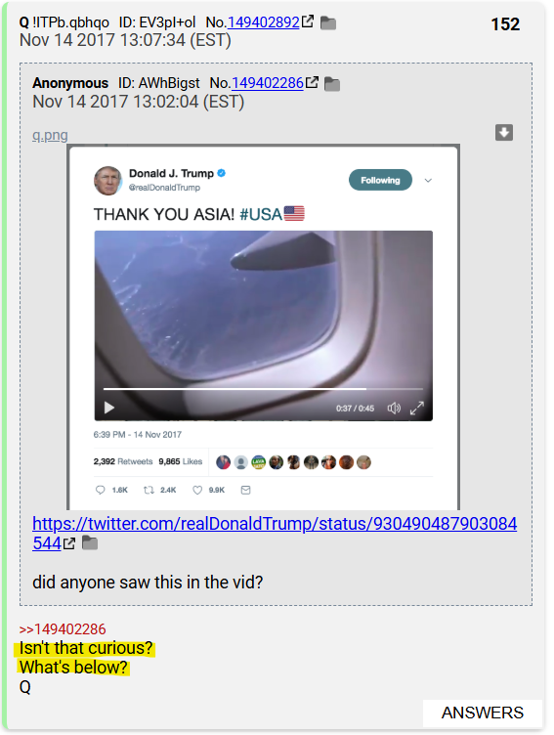Seek on the video progress bar

263,389
